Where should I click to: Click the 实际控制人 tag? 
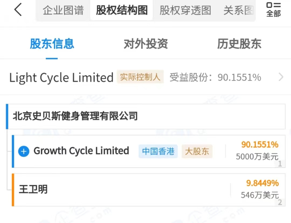pos(140,77)
